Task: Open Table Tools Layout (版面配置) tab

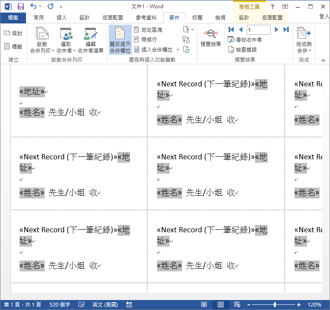Action: (x=272, y=18)
